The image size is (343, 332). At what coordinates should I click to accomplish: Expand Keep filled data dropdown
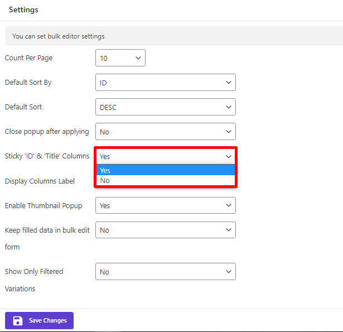click(166, 230)
